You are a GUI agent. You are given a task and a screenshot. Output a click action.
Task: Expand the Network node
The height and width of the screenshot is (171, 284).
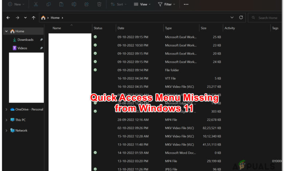click(7, 131)
